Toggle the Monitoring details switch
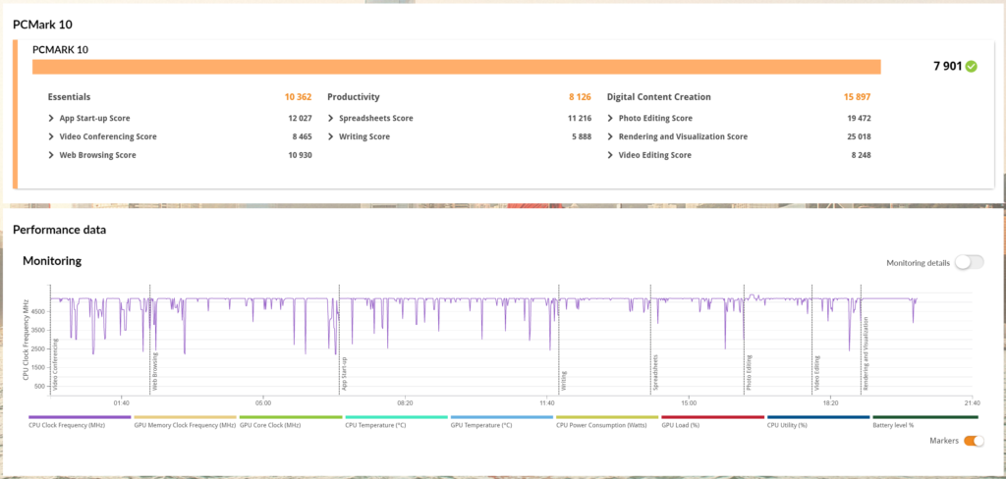The image size is (1006, 479). [969, 262]
